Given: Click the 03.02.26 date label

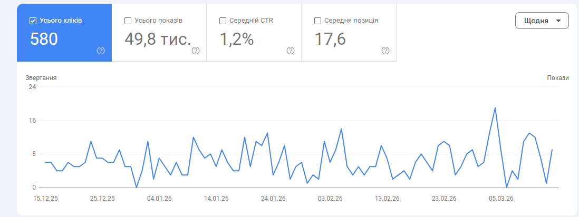Looking at the screenshot, I should pos(330,199).
